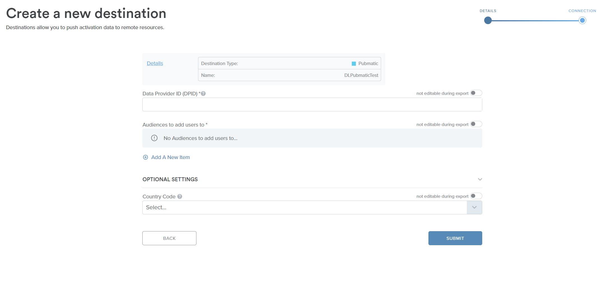Click the Name: label in details

[x=208, y=75]
